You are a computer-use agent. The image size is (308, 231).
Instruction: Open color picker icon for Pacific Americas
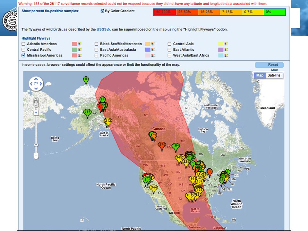pyautogui.click(x=153, y=56)
